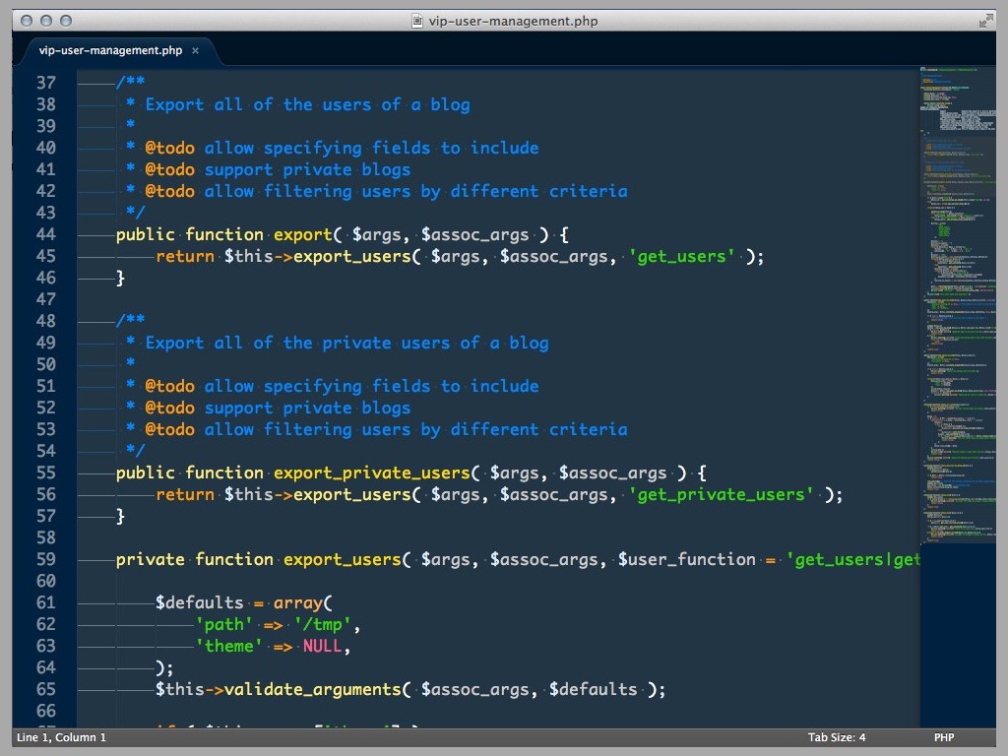This screenshot has width=1008, height=756.
Task: Click "$defaults" argument on line 65
Action: click(x=593, y=690)
